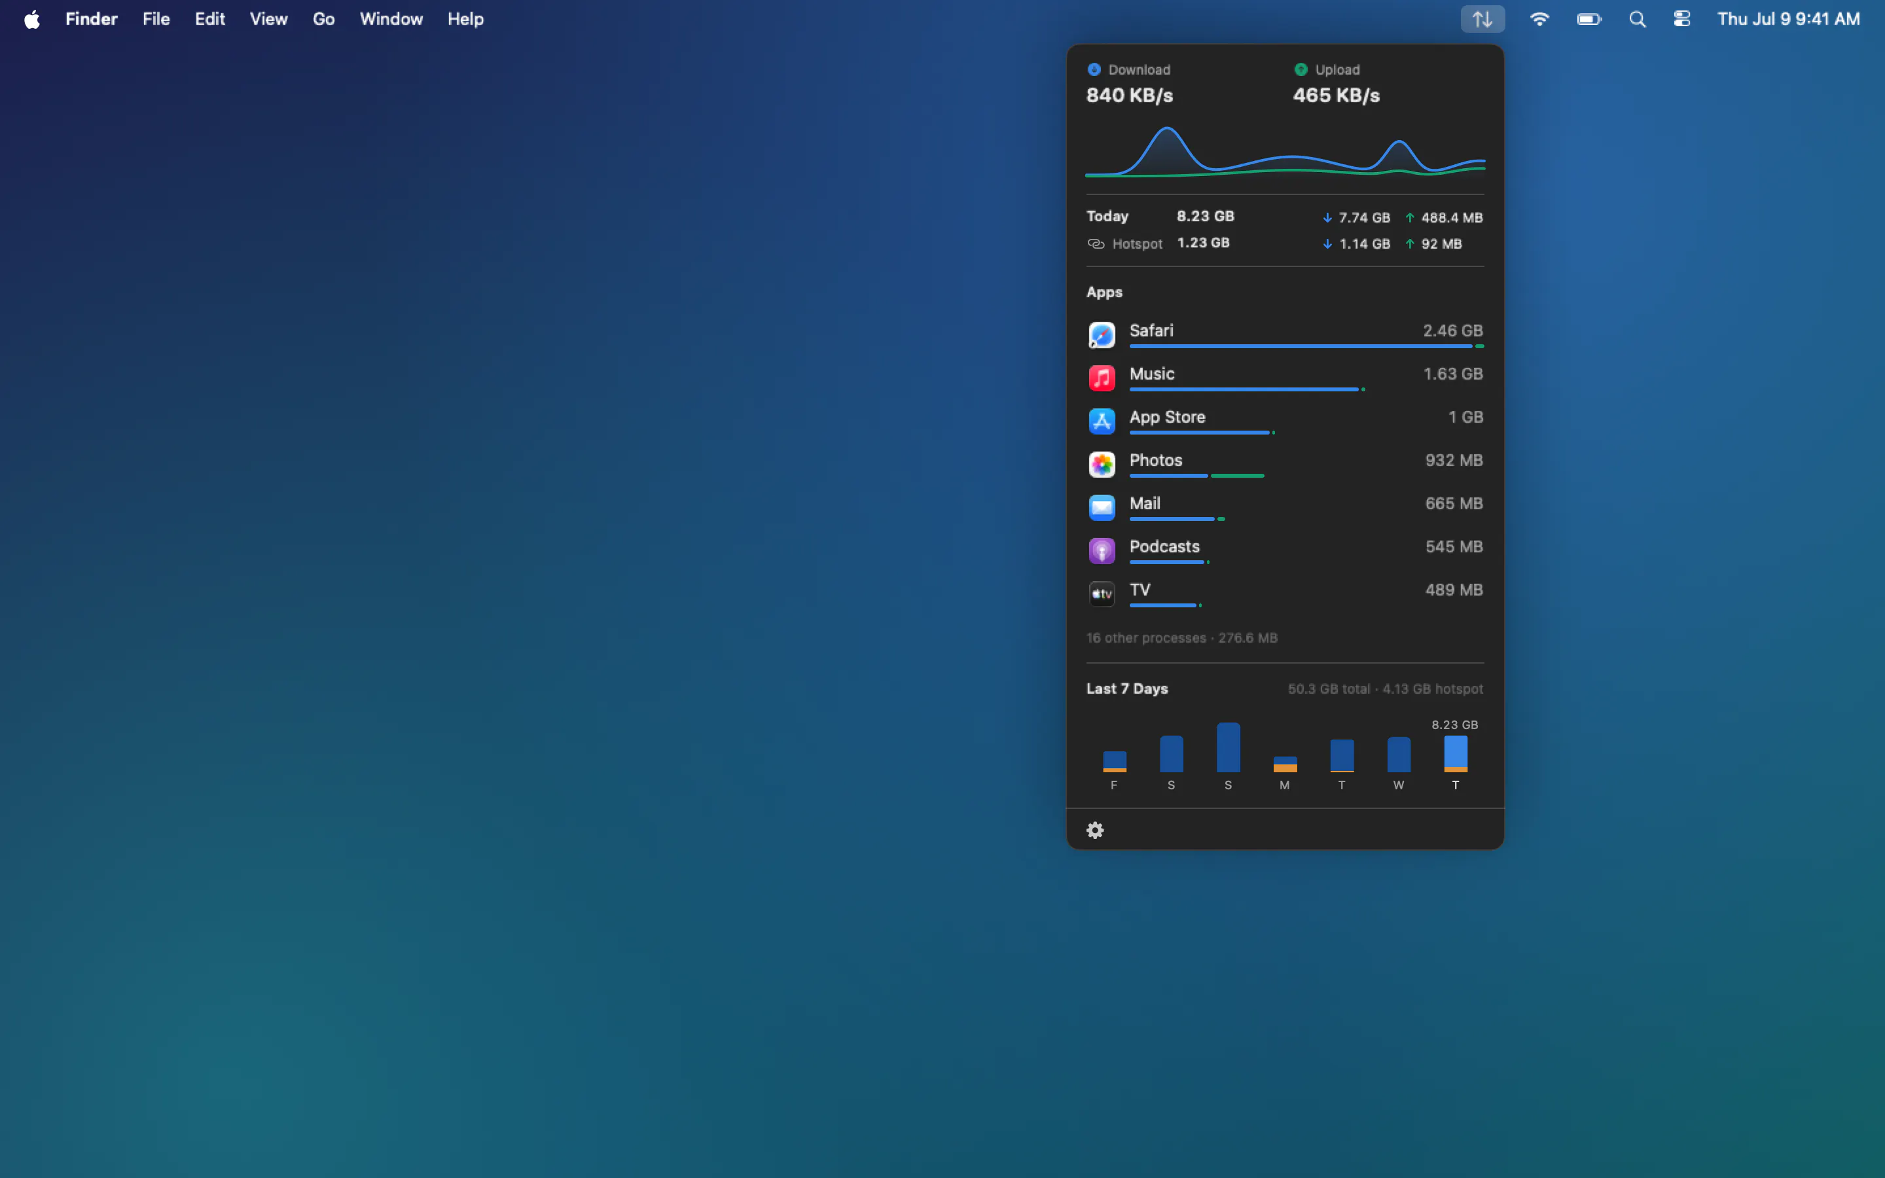Open the Apple logo menu
Image resolution: width=1885 pixels, height=1178 pixels.
click(32, 19)
